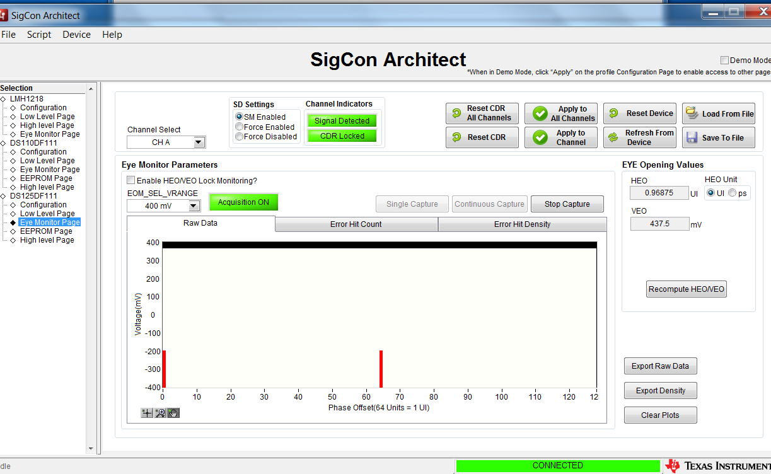This screenshot has width=771, height=474.
Task: Open DS110DF111 Configuration page
Action: pos(43,152)
